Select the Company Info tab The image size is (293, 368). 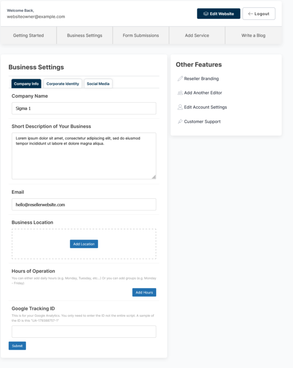26,84
